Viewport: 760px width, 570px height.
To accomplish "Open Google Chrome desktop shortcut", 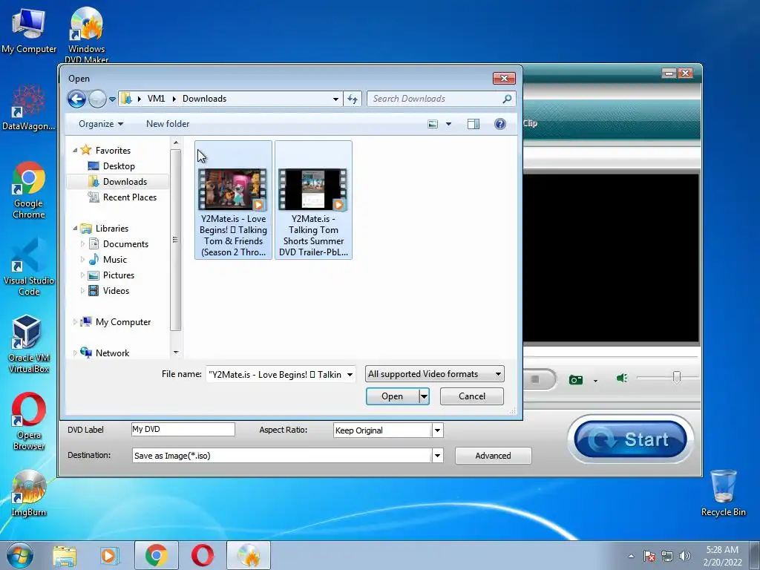I will (x=29, y=190).
